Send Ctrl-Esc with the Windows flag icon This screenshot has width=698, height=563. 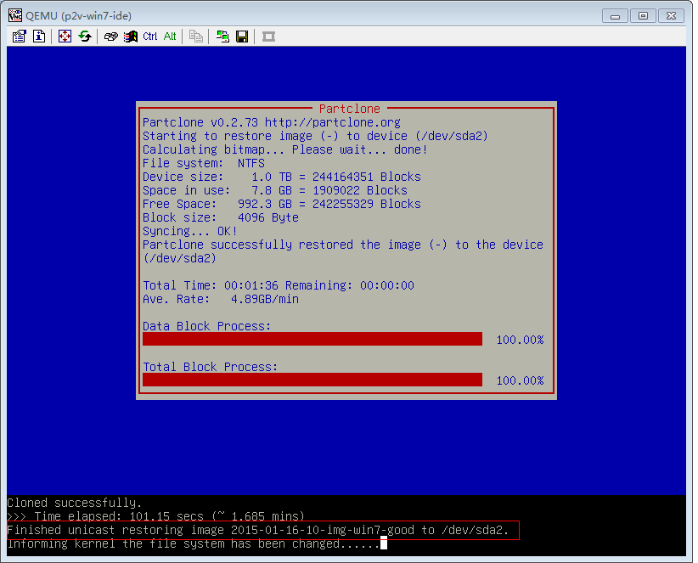point(131,36)
